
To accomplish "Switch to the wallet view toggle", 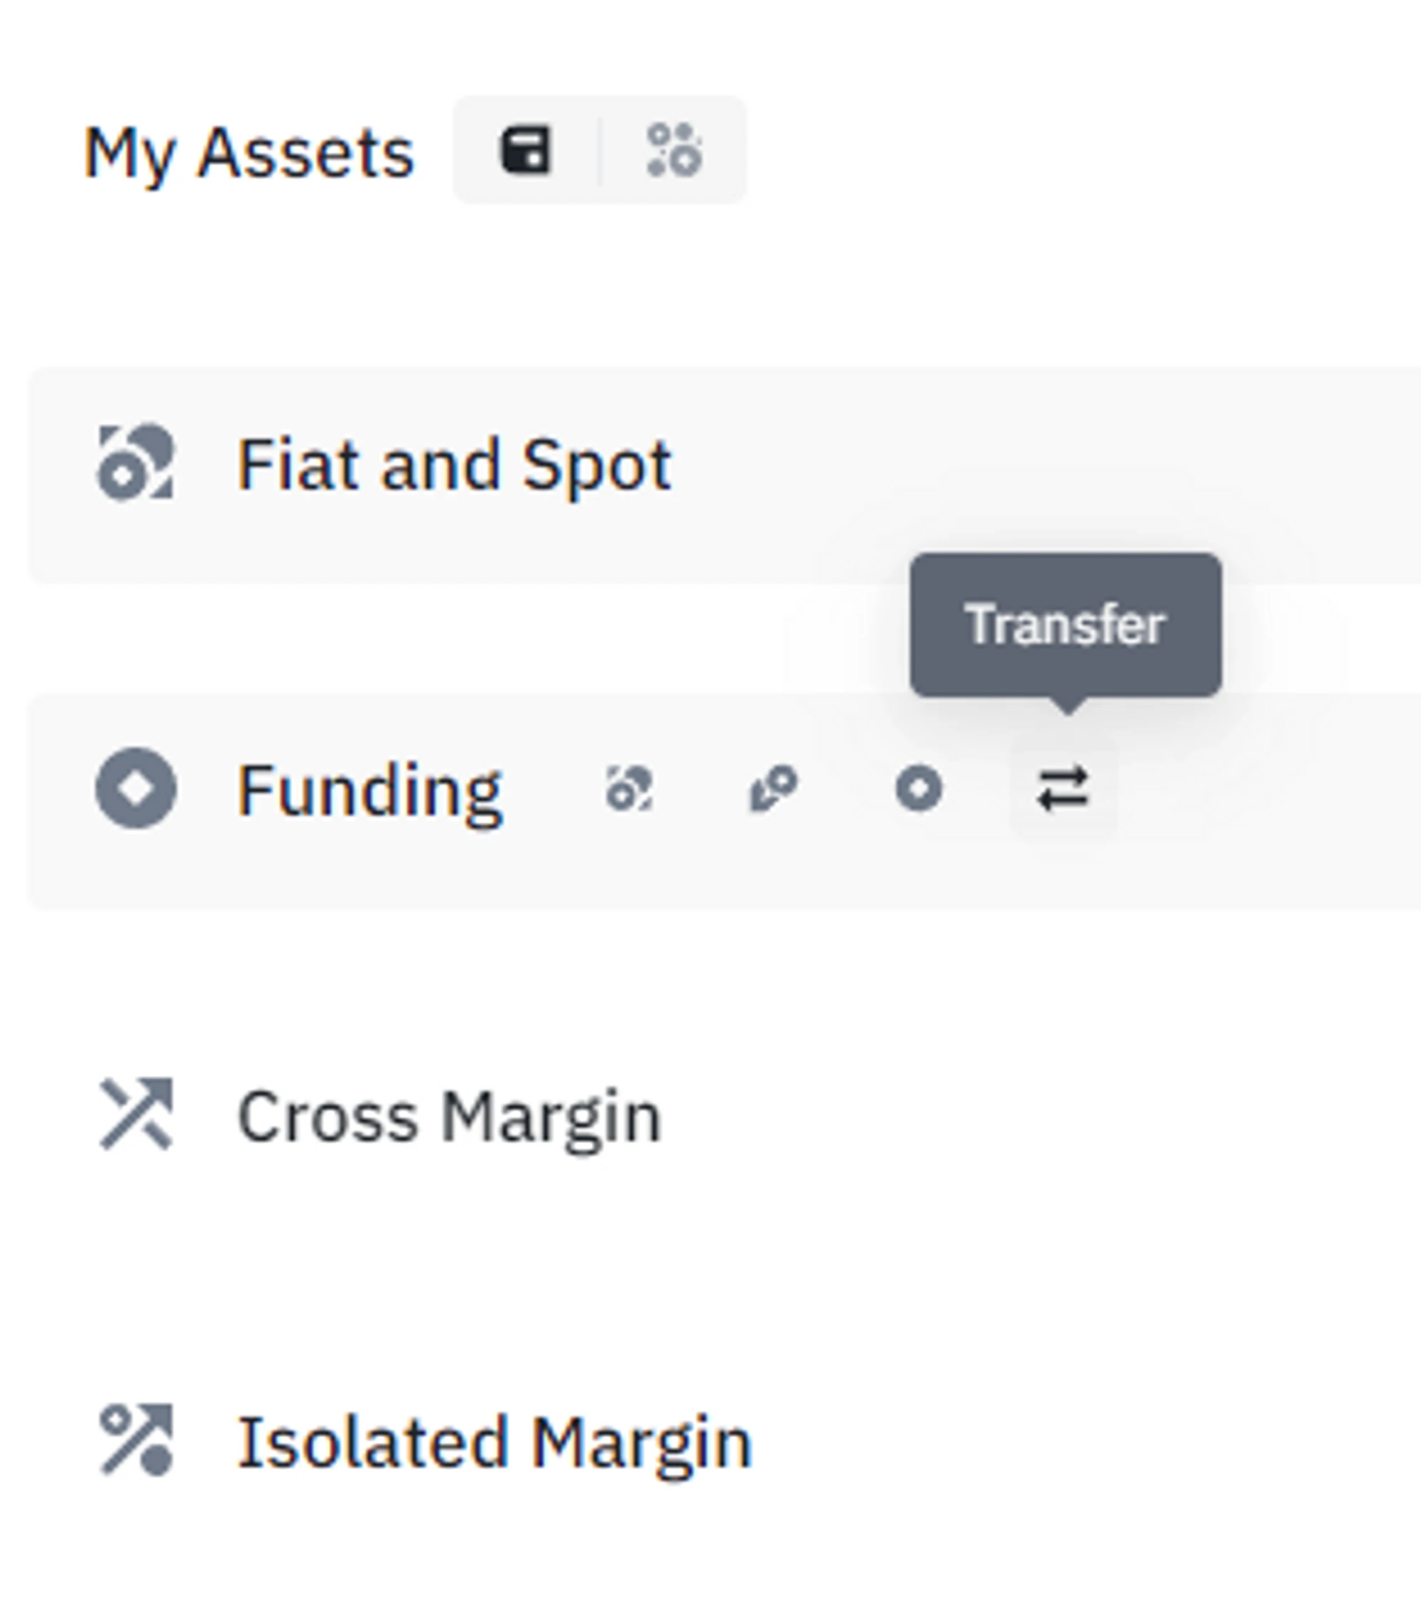I will pyautogui.click(x=526, y=150).
